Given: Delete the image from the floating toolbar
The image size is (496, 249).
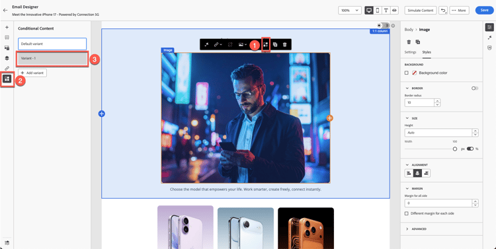Looking at the screenshot, I should point(284,44).
